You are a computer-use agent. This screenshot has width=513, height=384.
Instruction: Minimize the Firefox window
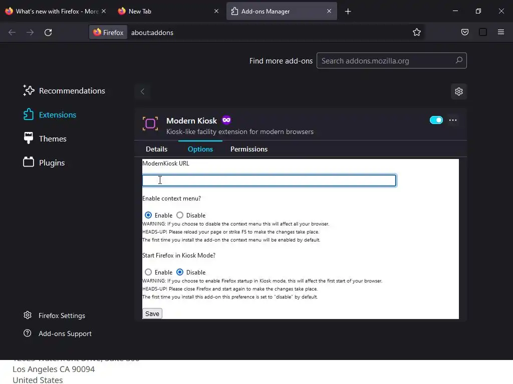click(x=455, y=11)
